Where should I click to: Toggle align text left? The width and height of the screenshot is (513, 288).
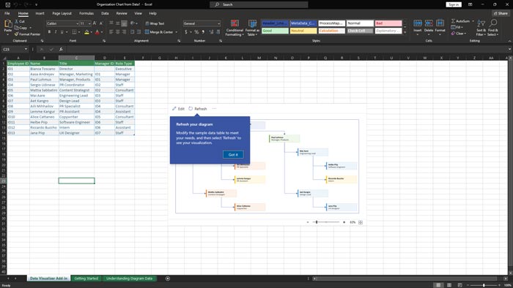click(111, 32)
